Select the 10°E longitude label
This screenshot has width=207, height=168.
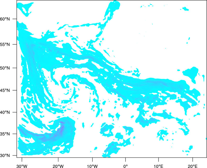tap(158, 166)
